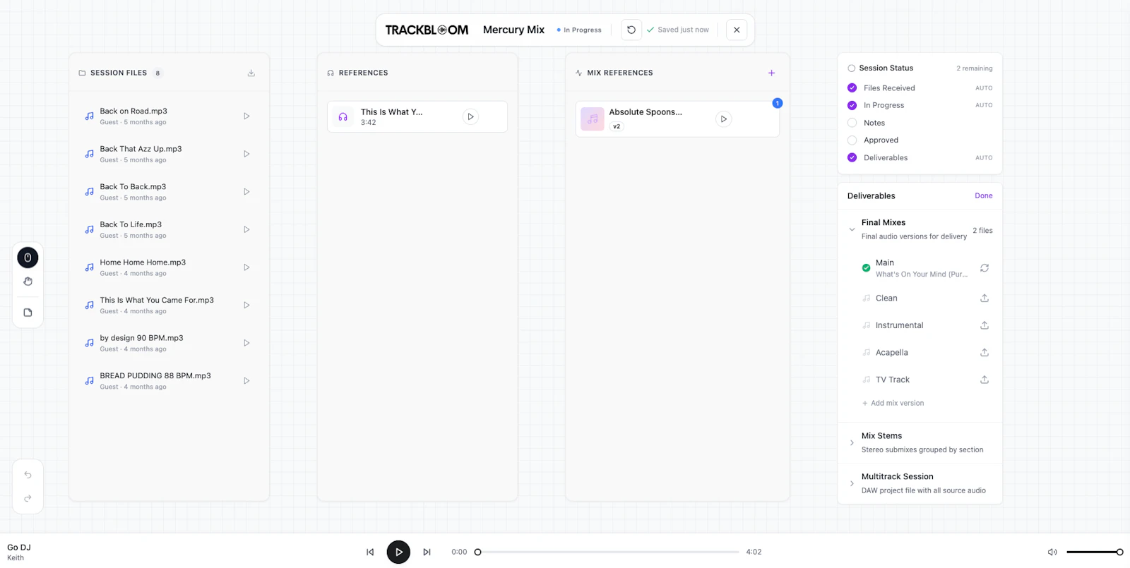Click Add mix version
The height and width of the screenshot is (568, 1130).
(893, 404)
